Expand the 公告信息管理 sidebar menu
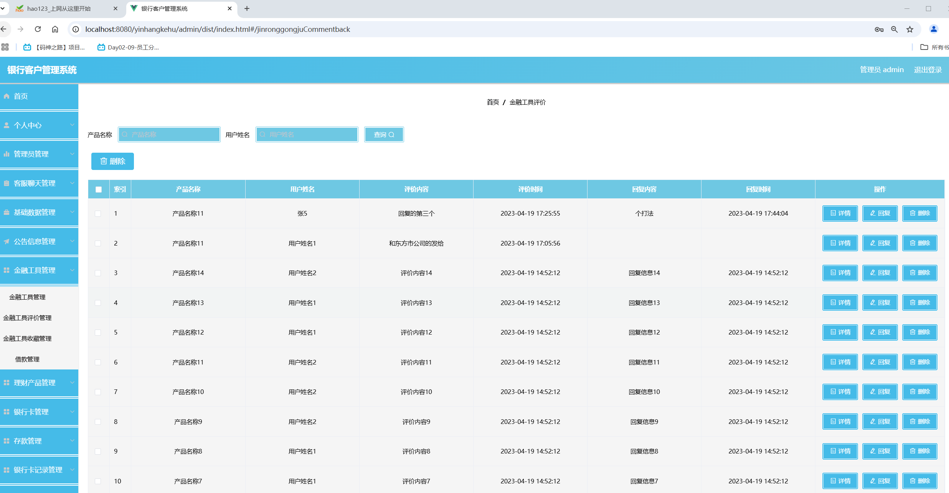949x493 pixels. [x=39, y=241]
